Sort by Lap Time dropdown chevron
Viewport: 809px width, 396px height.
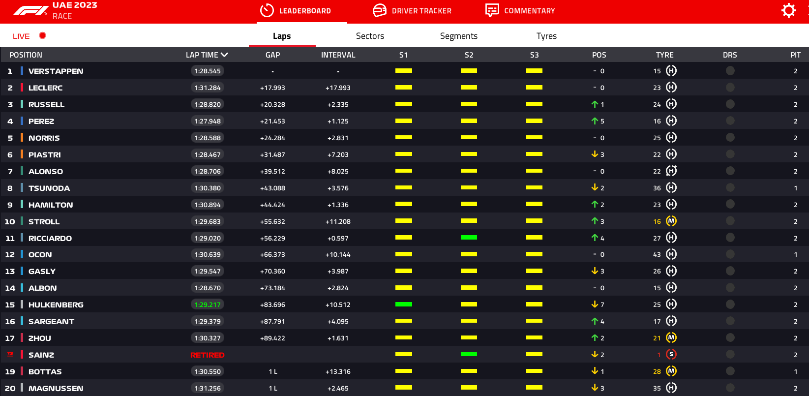(x=224, y=55)
